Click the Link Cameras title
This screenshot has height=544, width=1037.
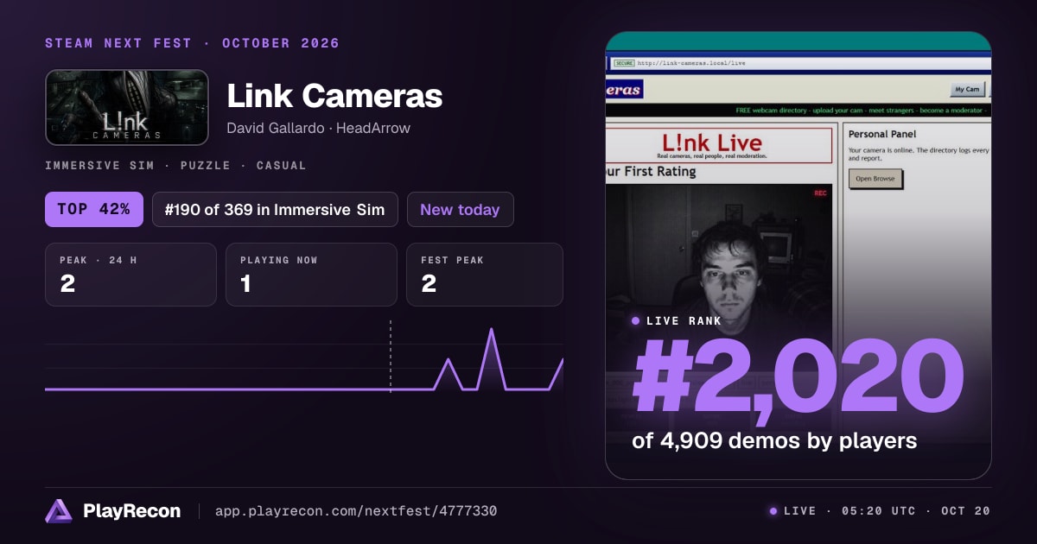334,96
